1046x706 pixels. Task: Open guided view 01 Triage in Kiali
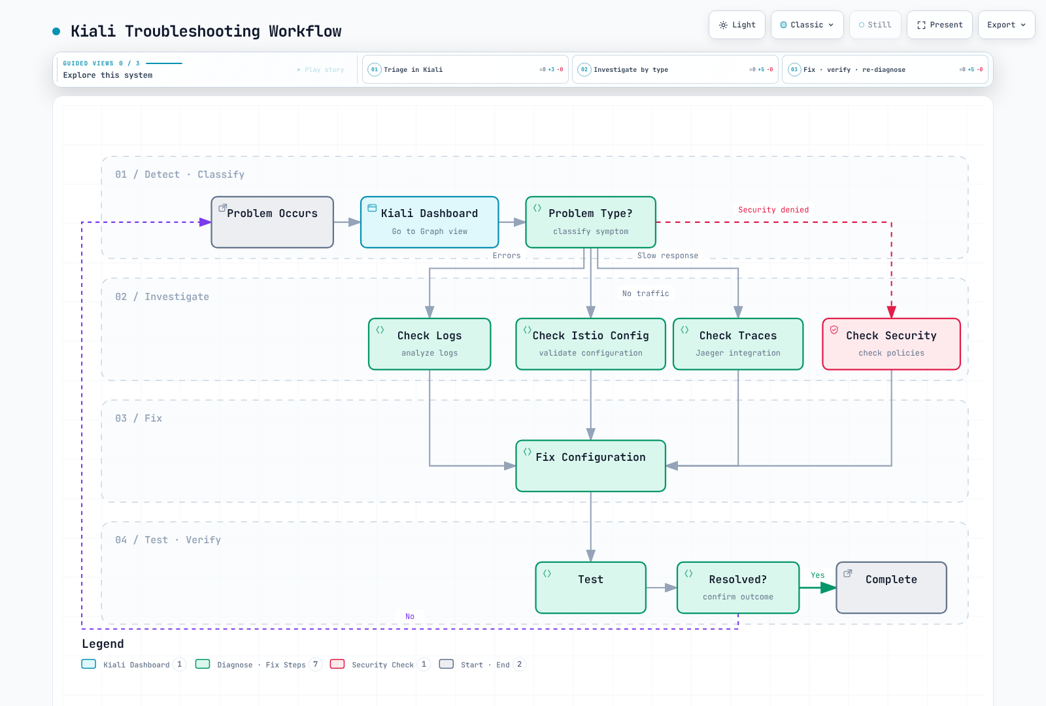pyautogui.click(x=465, y=69)
